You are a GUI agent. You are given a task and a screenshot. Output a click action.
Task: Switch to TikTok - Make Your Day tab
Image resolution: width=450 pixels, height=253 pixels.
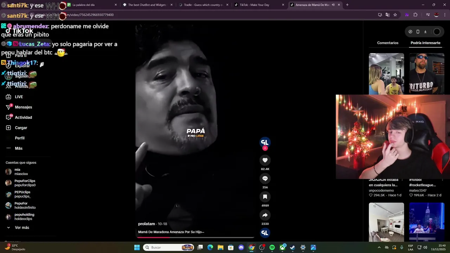click(259, 5)
